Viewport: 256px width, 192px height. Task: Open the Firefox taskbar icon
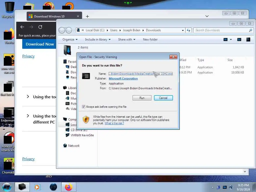point(69,187)
